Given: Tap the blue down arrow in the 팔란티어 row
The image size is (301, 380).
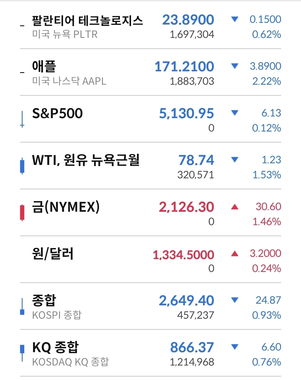Looking at the screenshot, I should click(235, 19).
